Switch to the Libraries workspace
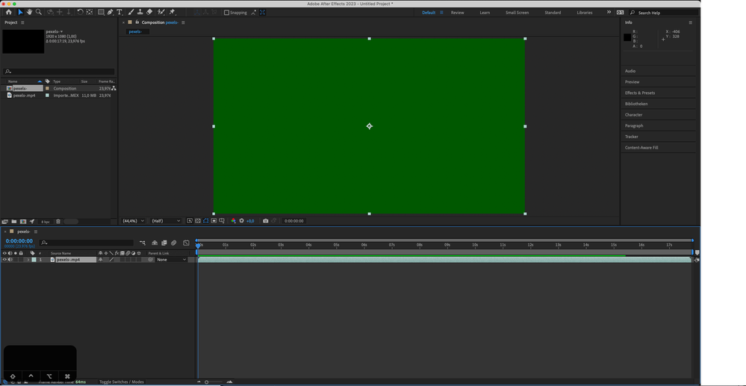The image size is (746, 386). (585, 13)
